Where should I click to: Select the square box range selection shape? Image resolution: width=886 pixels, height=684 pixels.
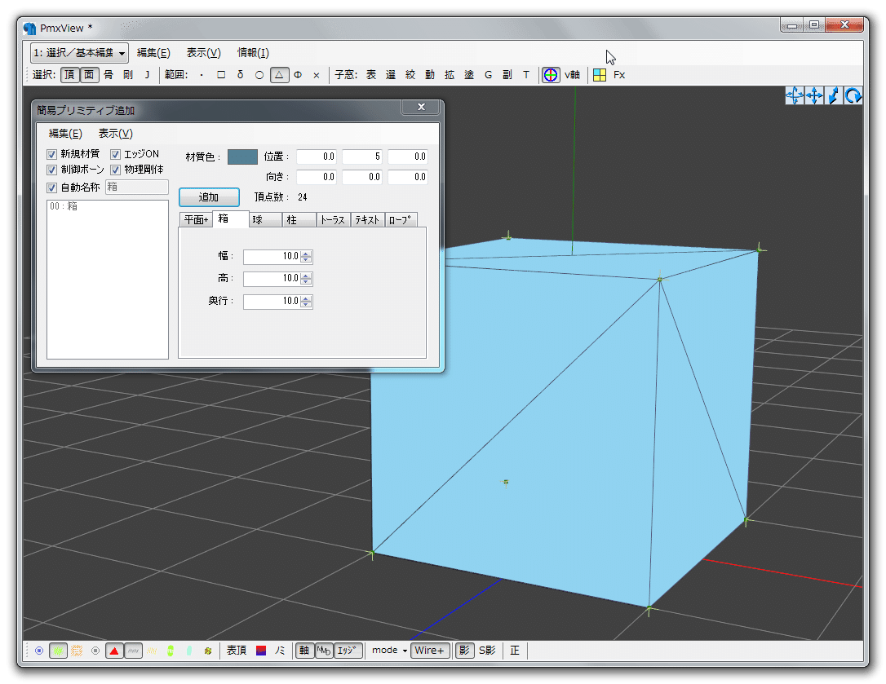[x=220, y=75]
